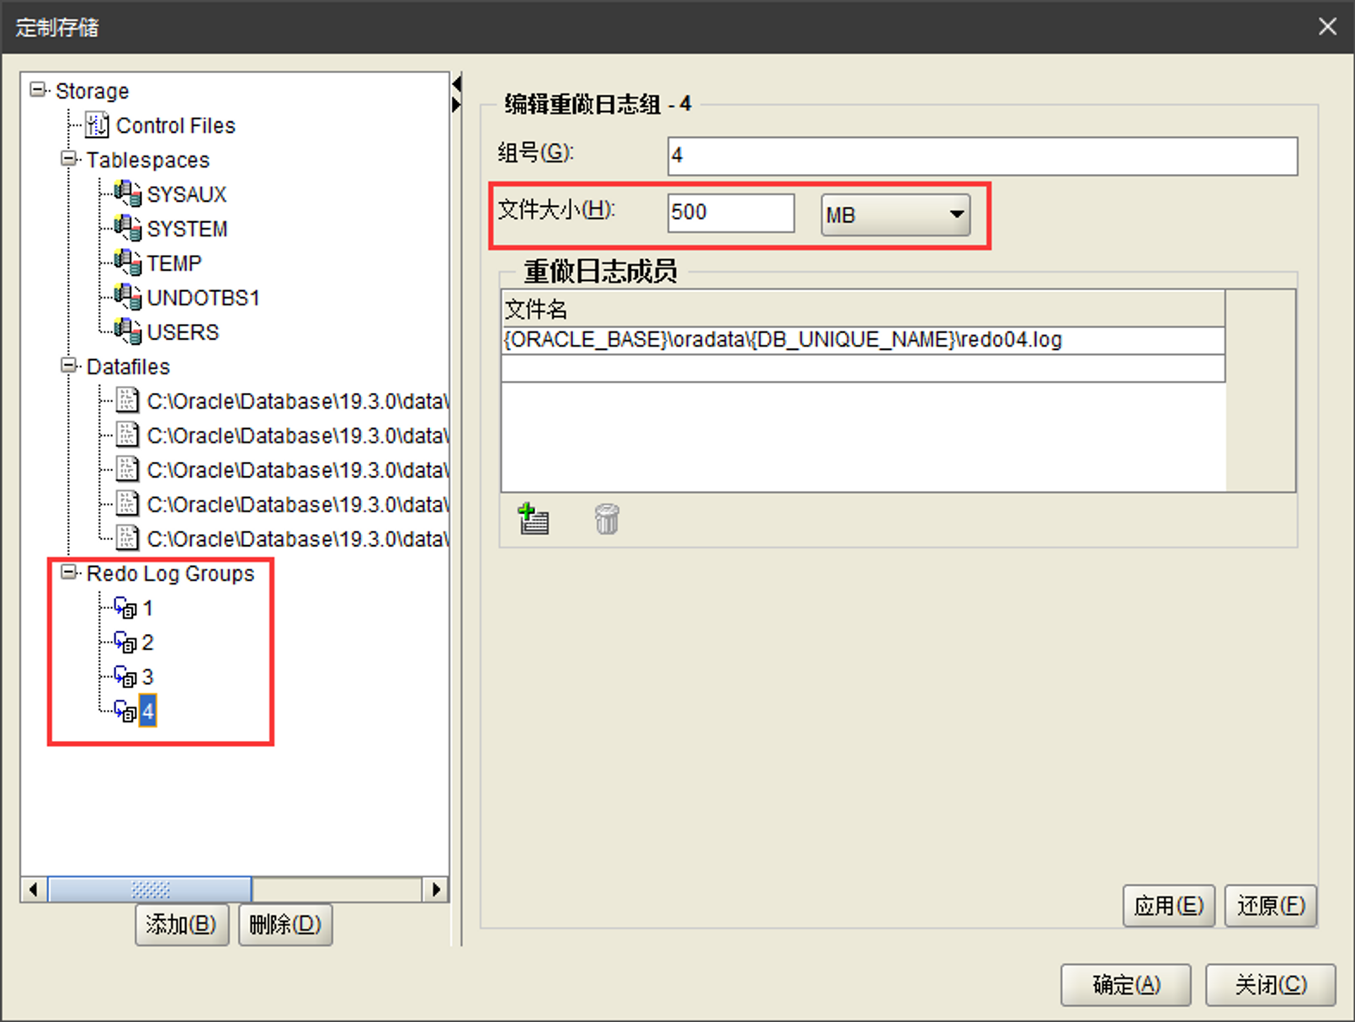1355x1022 pixels.
Task: Select the UNDOTBS1 tablespace icon
Action: [128, 298]
